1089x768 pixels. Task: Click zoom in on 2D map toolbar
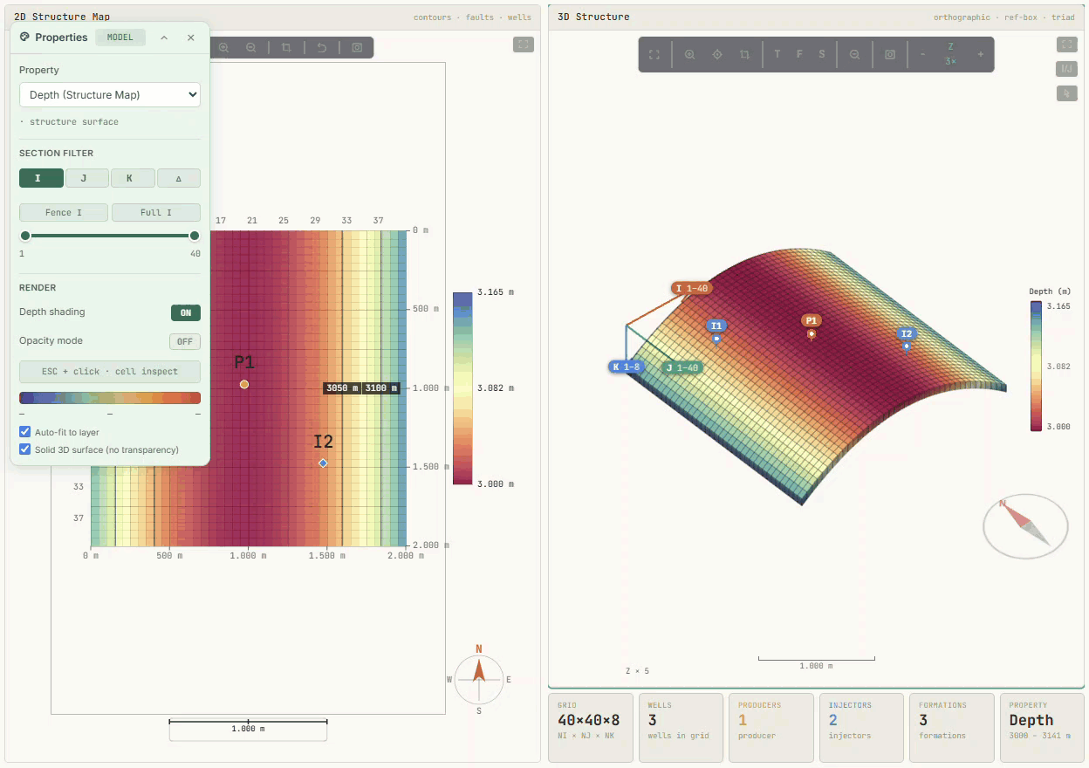[x=223, y=48]
